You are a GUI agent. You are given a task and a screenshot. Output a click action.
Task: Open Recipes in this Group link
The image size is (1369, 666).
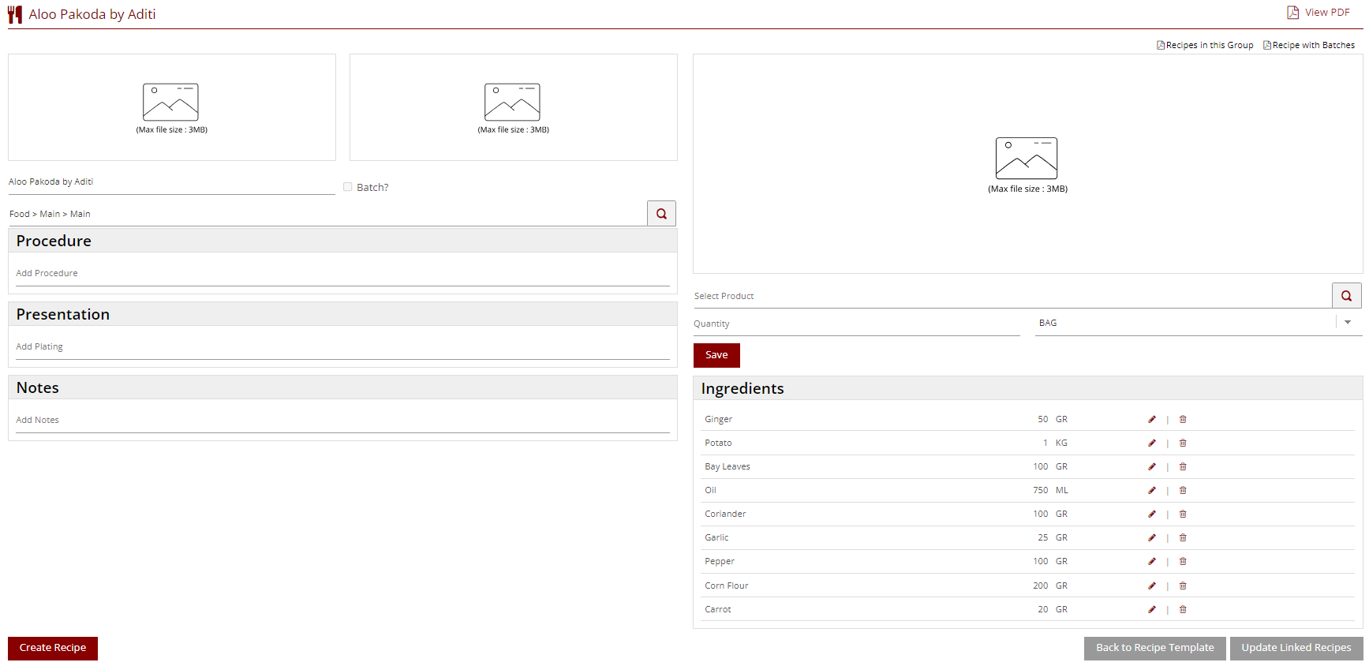click(1205, 46)
